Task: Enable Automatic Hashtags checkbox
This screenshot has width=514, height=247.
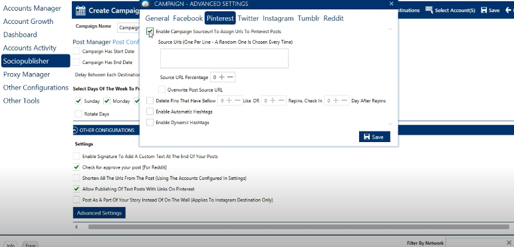Action: point(150,112)
